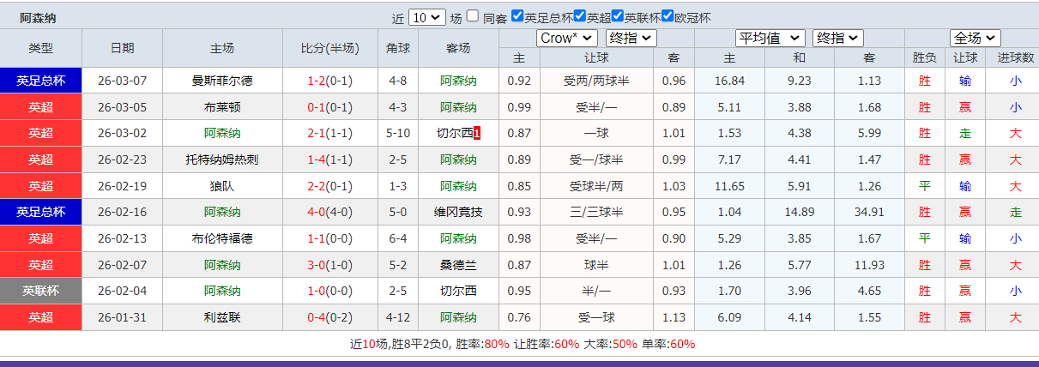Open the 托特纳姆热刺 team link

222,159
